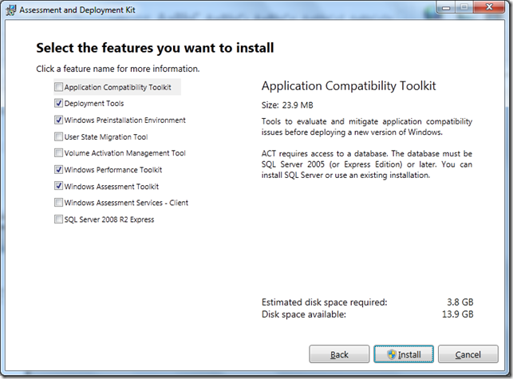This screenshot has width=513, height=379.
Task: Select the User State Migration Tool name
Action: (106, 137)
